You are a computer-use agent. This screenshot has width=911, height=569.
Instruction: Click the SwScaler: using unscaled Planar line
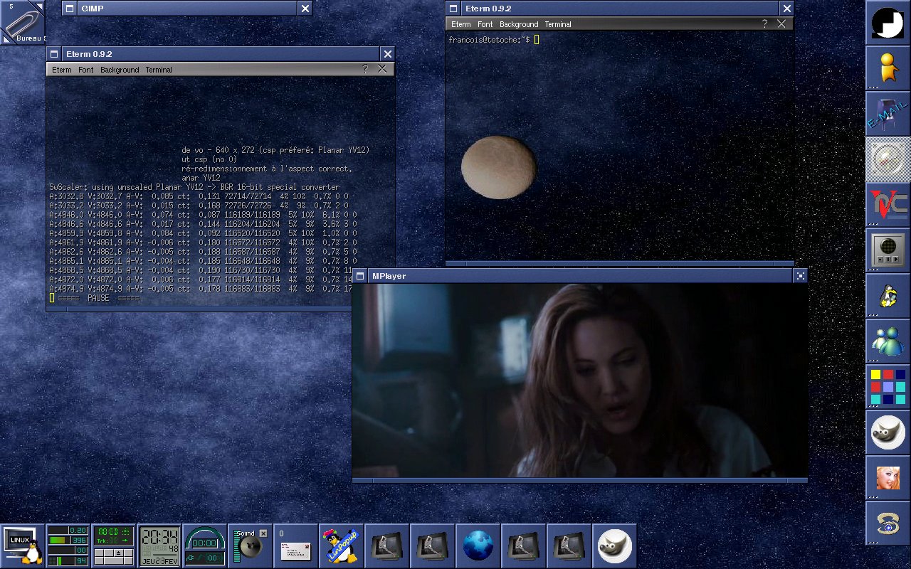(194, 187)
